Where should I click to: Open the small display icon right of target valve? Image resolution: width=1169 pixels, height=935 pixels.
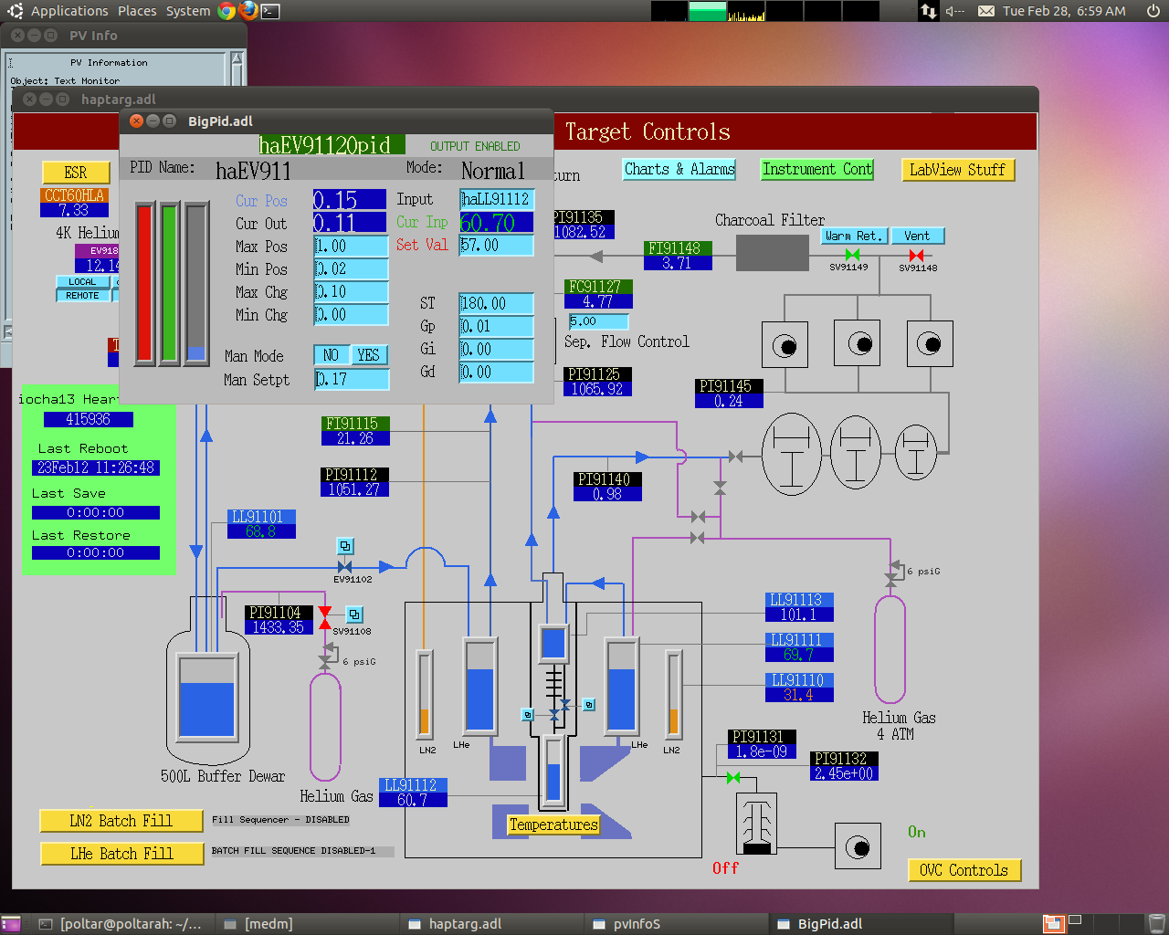coord(589,705)
